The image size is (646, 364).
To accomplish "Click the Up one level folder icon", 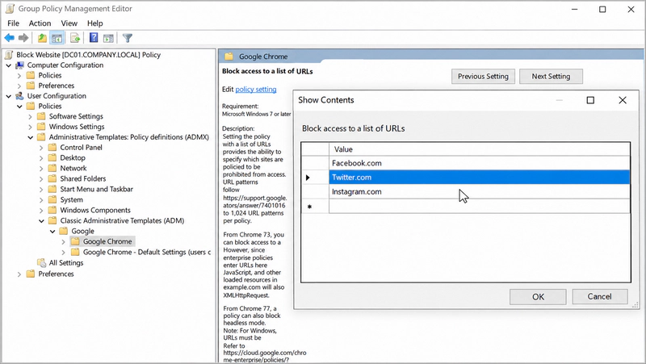I will click(x=42, y=38).
